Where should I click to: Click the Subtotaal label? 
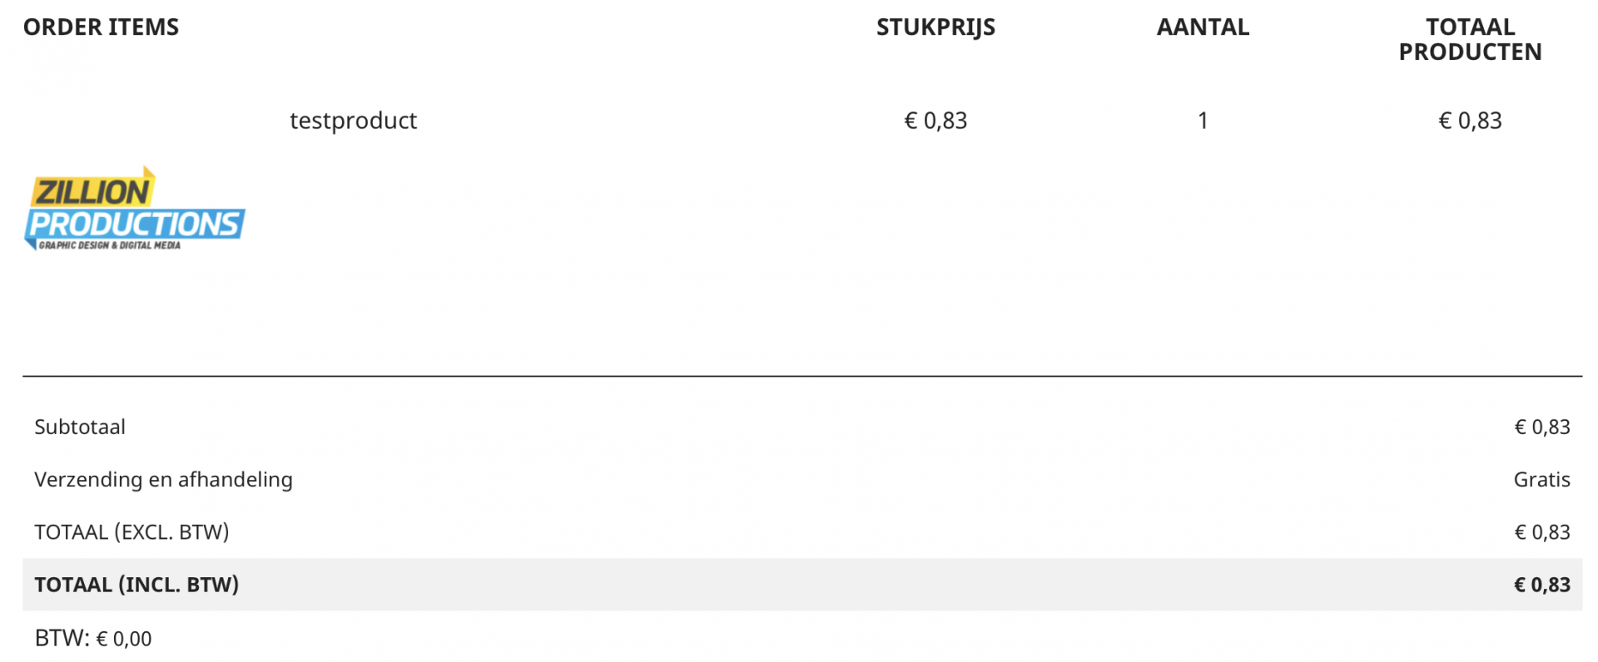point(80,427)
